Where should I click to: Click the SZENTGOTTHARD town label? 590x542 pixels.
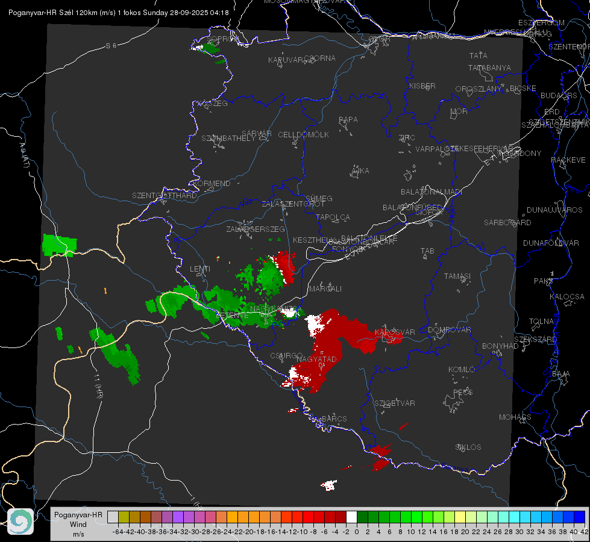click(x=165, y=196)
